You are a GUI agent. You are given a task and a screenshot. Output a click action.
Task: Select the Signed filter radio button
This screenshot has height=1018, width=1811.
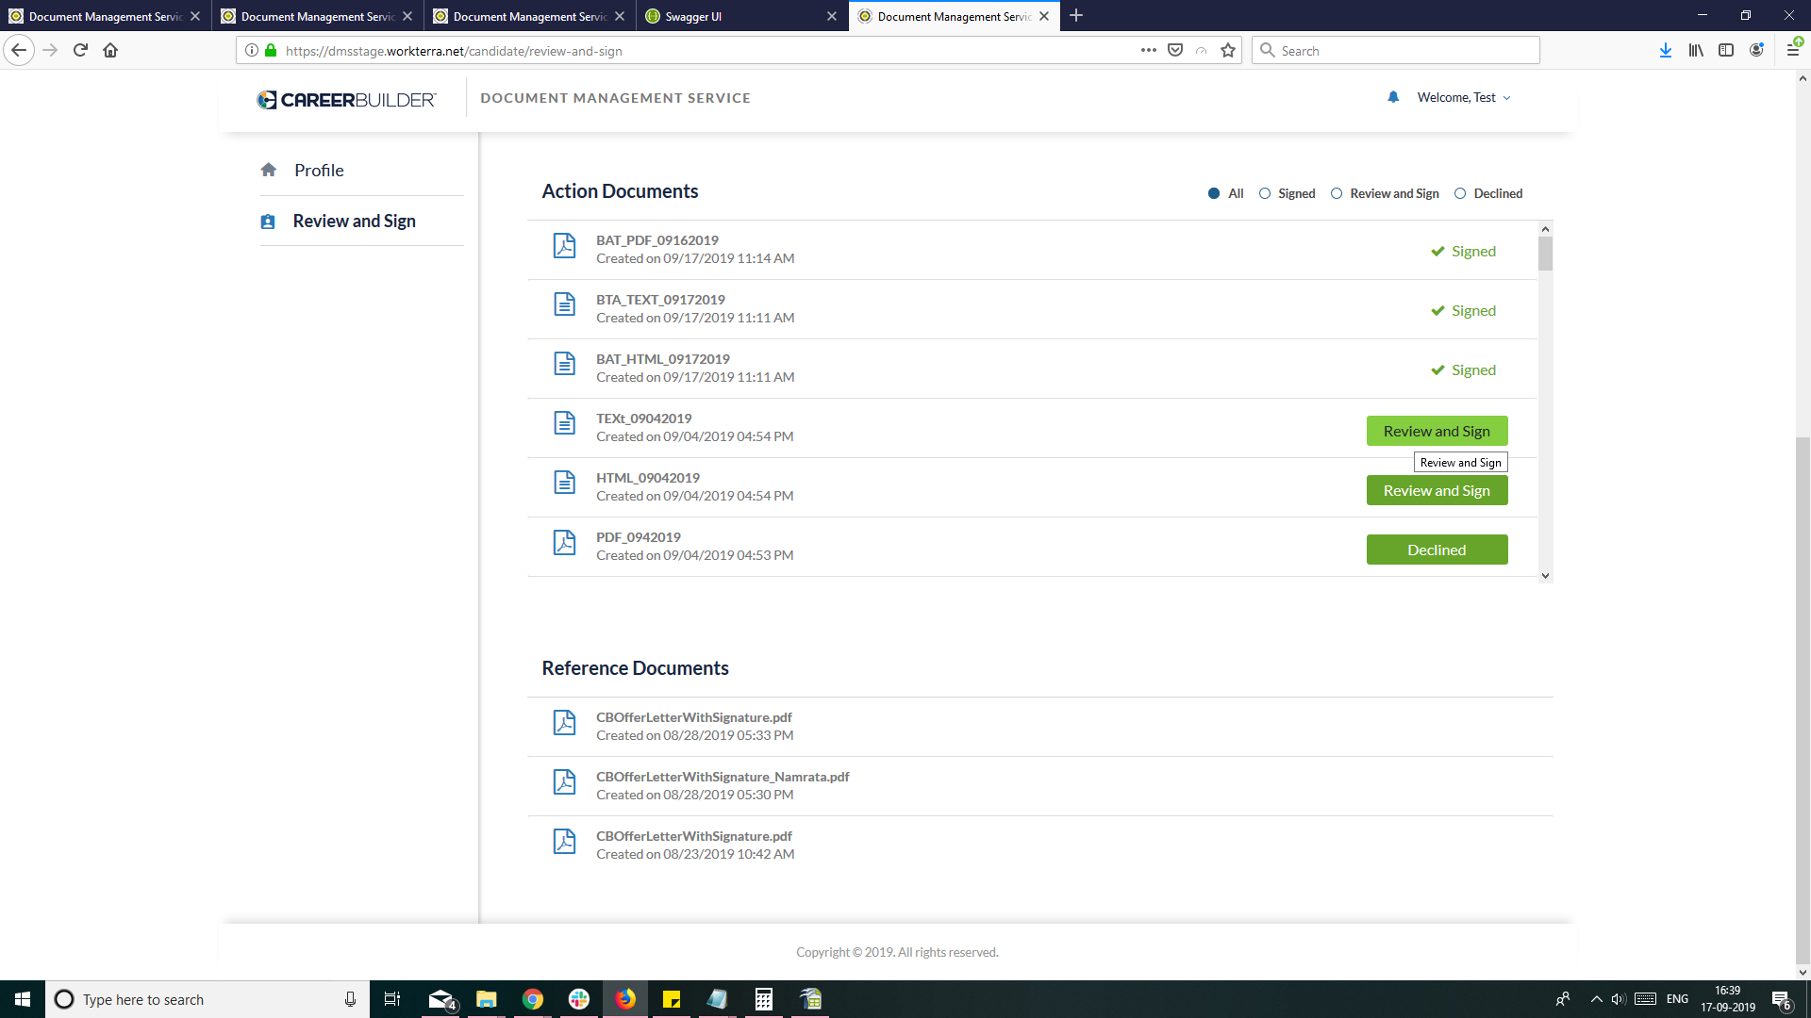[1265, 193]
